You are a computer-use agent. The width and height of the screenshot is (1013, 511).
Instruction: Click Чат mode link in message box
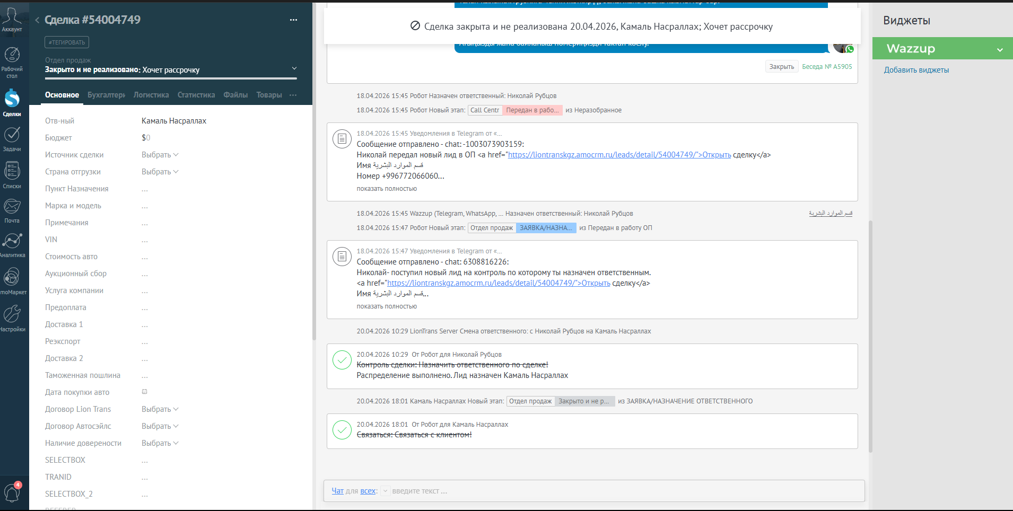pos(337,491)
